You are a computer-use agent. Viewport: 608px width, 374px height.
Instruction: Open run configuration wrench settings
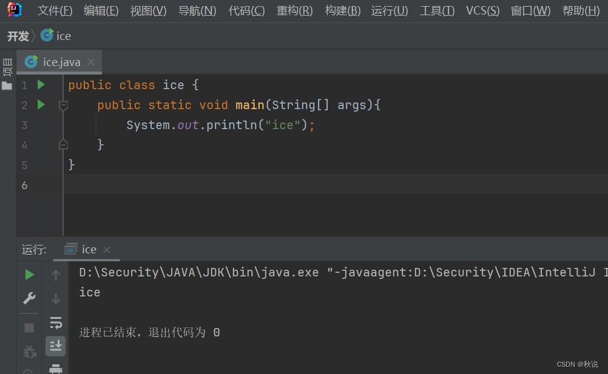click(29, 298)
